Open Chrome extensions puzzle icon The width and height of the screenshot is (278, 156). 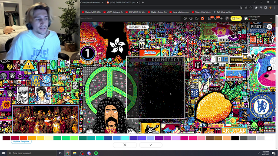(256, 8)
